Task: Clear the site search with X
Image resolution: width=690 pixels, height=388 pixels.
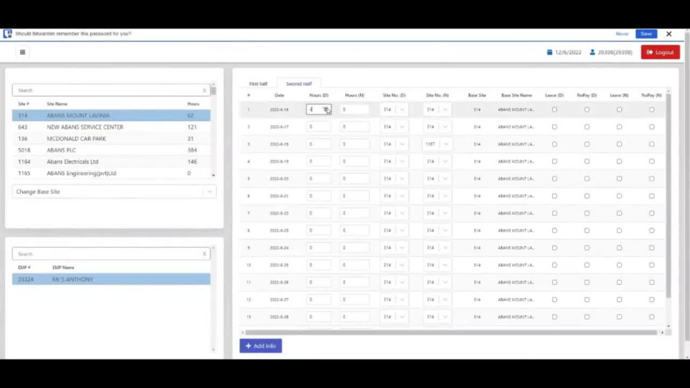Action: click(x=204, y=90)
